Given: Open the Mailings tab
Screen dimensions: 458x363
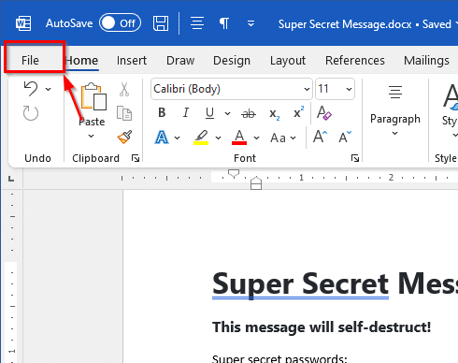Looking at the screenshot, I should (426, 61).
